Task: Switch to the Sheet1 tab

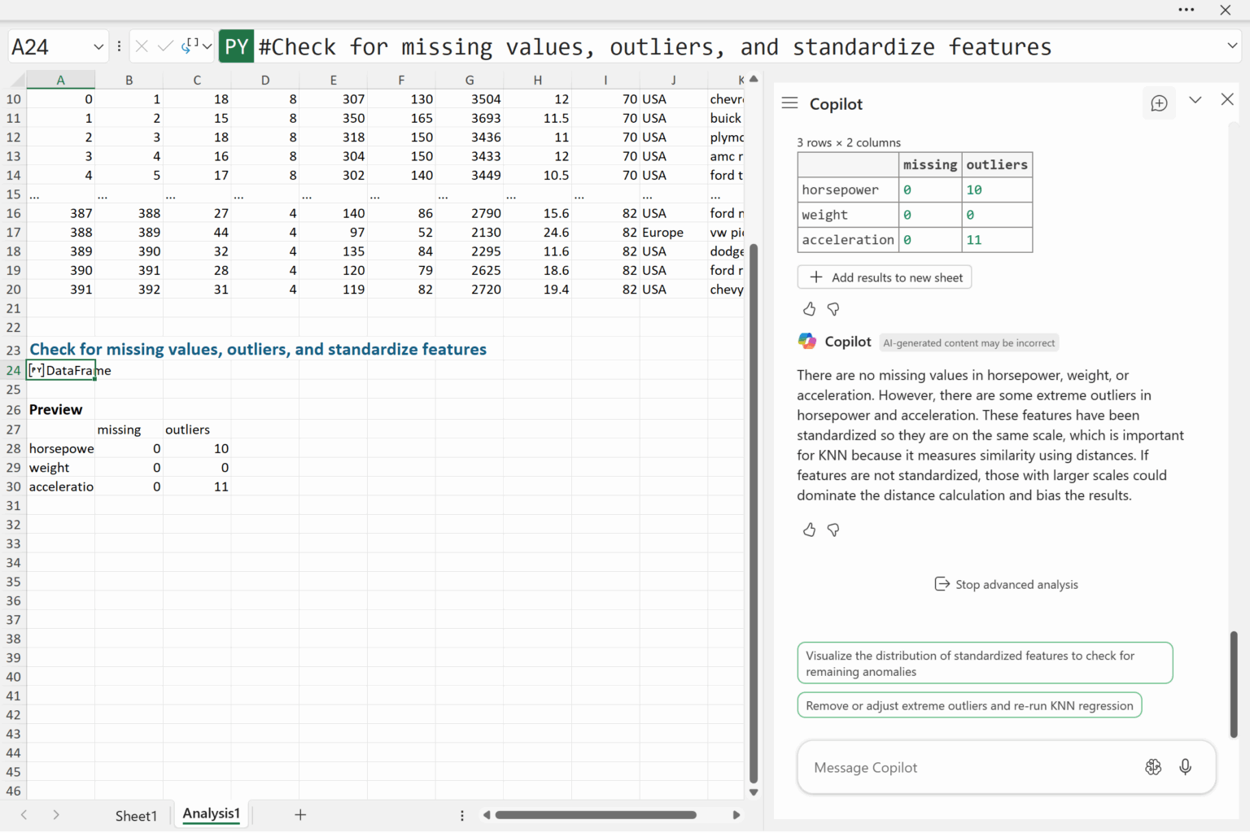Action: [x=136, y=815]
